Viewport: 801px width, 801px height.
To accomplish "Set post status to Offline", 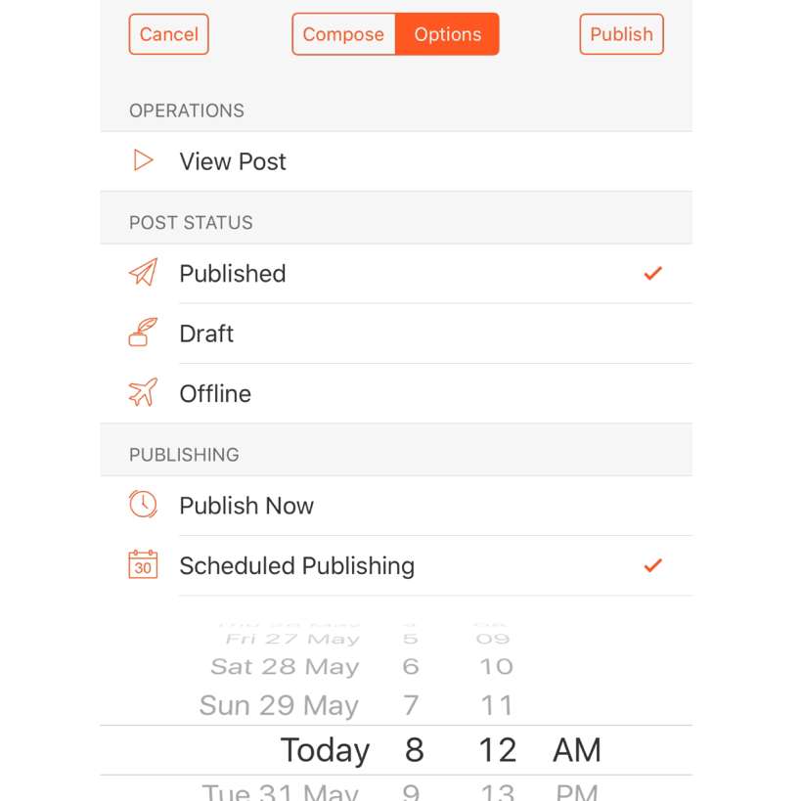I will pyautogui.click(x=396, y=394).
